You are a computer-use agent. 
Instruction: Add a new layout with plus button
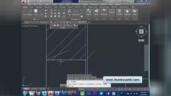click(x=48, y=89)
